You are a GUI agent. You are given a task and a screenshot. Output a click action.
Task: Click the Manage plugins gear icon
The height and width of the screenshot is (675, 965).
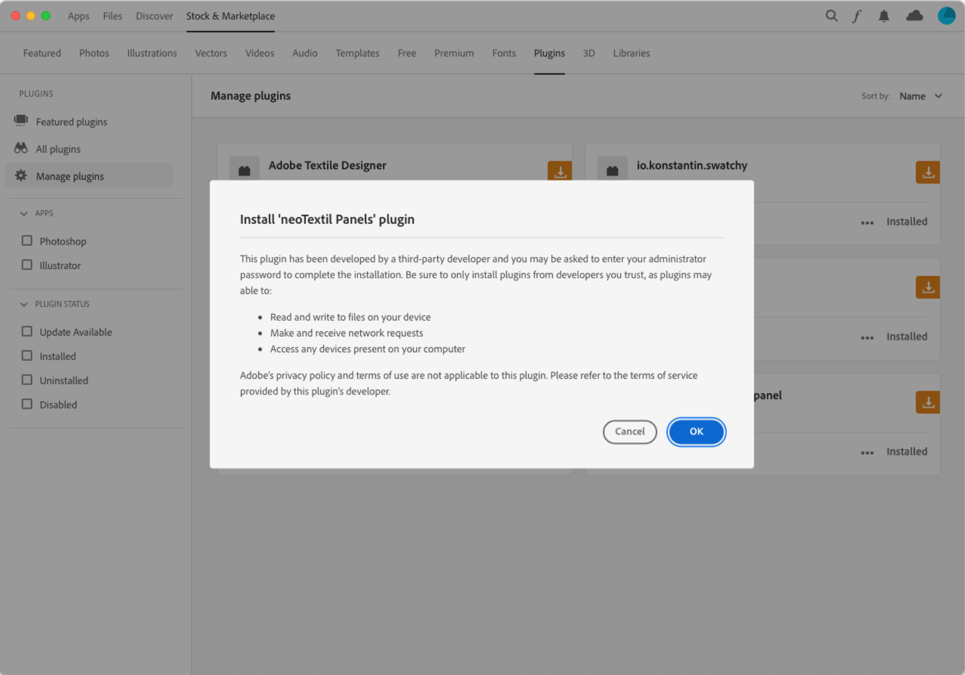(x=21, y=175)
